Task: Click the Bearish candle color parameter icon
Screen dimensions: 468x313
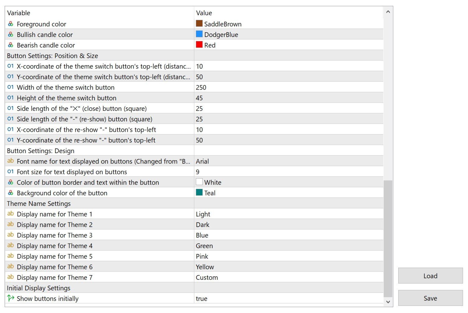Action: (x=11, y=45)
